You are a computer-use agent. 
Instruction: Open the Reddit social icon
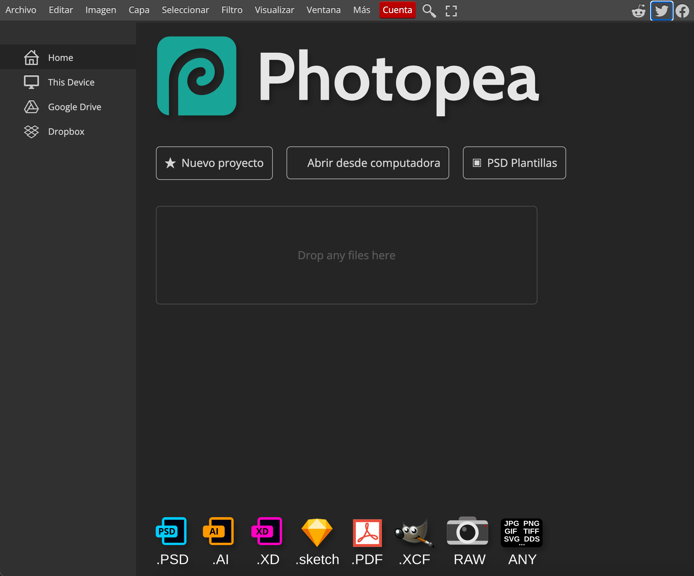[x=638, y=11]
